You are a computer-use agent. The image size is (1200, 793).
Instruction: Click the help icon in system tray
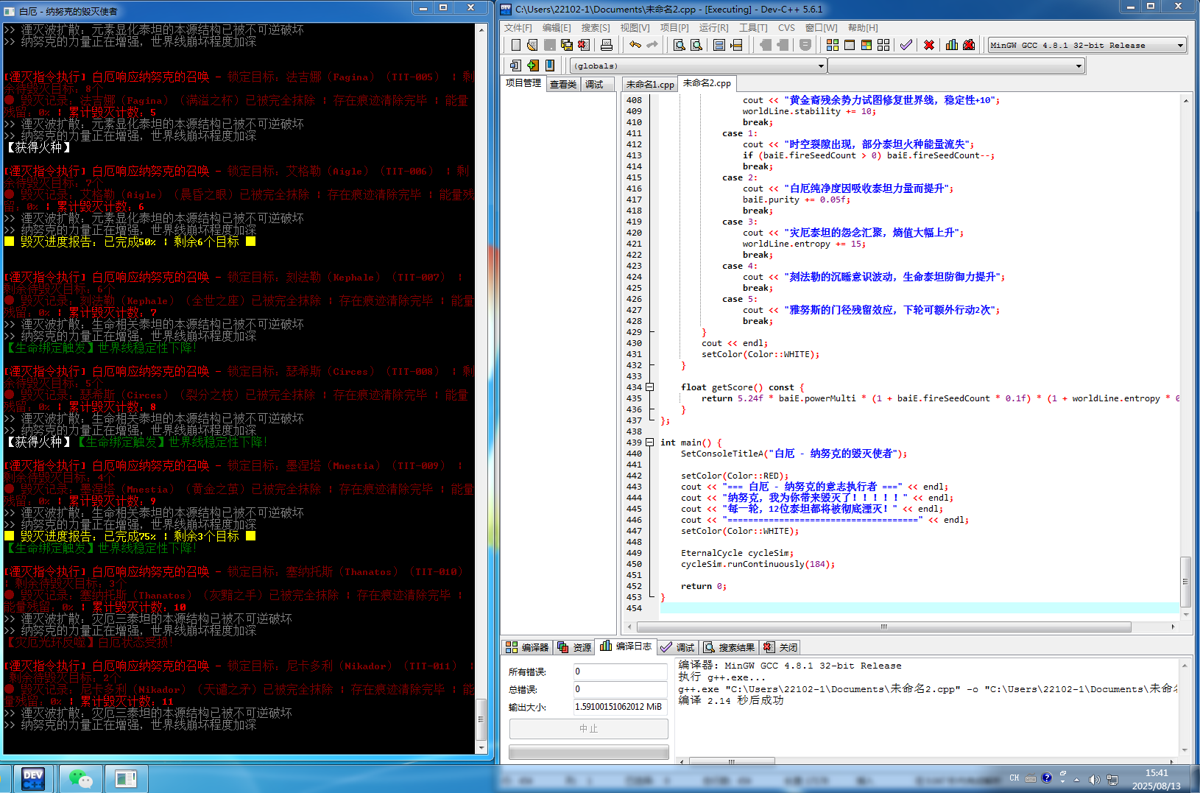click(x=1046, y=778)
